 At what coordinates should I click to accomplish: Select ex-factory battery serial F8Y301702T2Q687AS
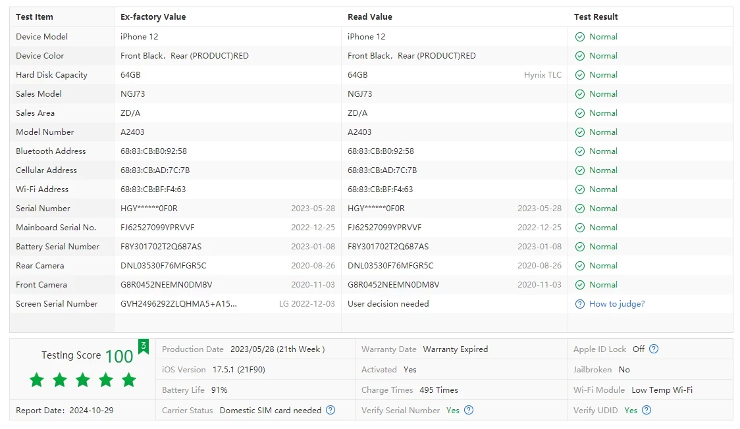(x=161, y=247)
